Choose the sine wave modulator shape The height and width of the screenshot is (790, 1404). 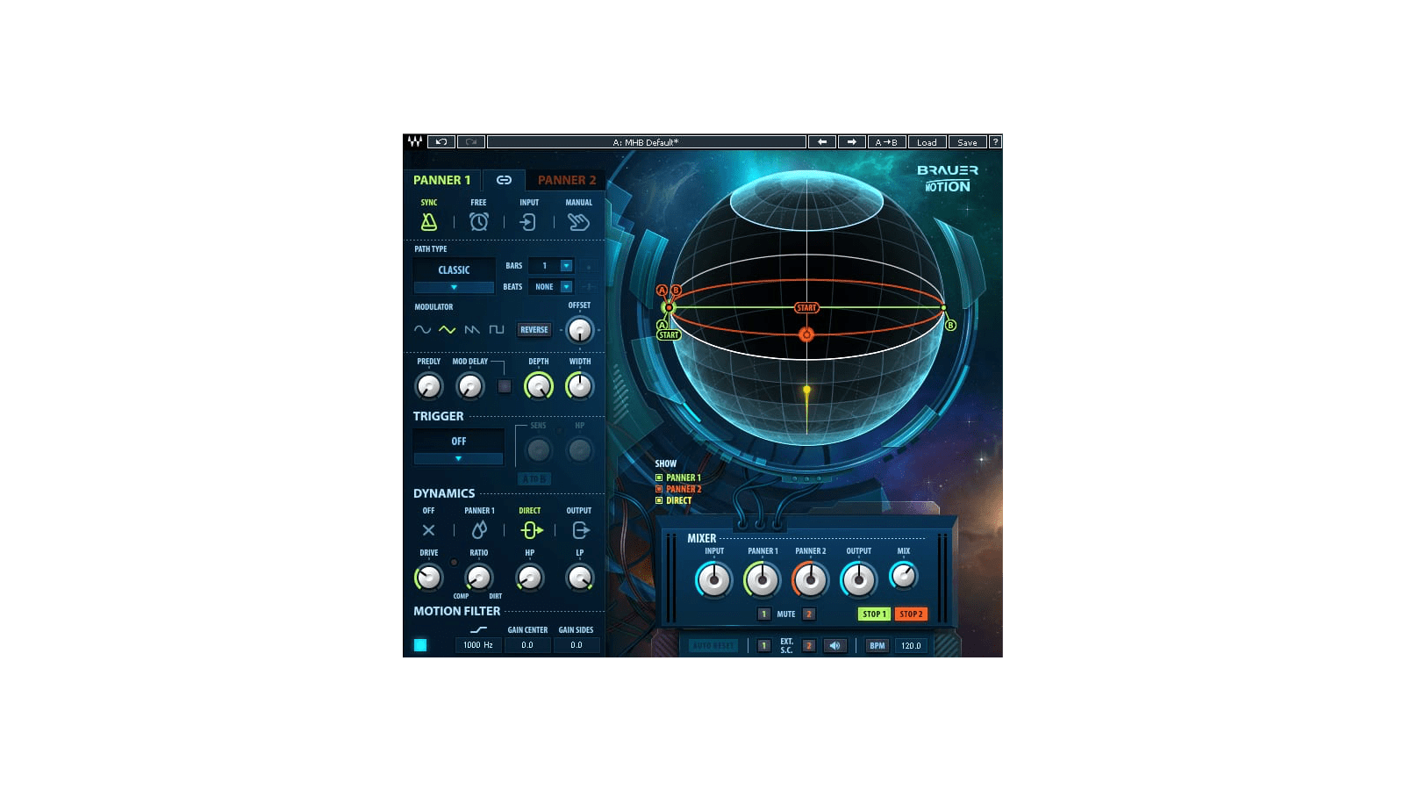tap(422, 330)
